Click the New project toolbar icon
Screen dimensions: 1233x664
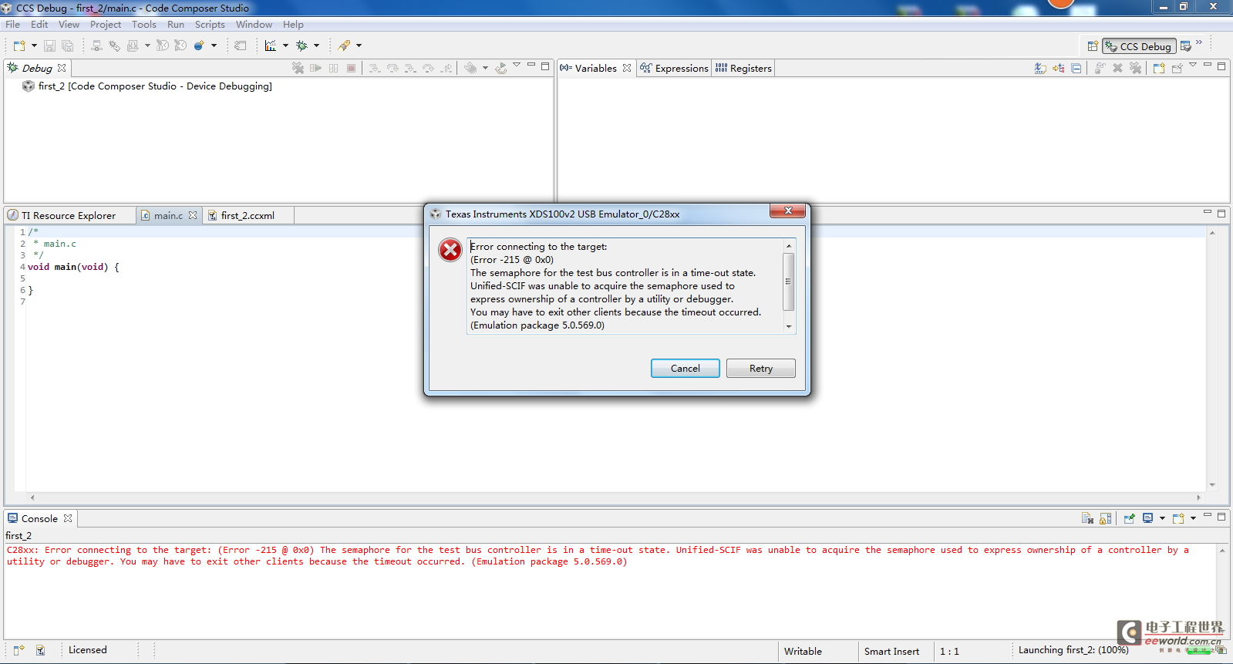[19, 46]
